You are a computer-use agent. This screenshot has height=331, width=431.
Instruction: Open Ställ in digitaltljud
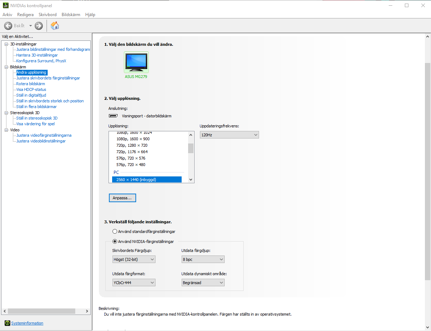[31, 95]
